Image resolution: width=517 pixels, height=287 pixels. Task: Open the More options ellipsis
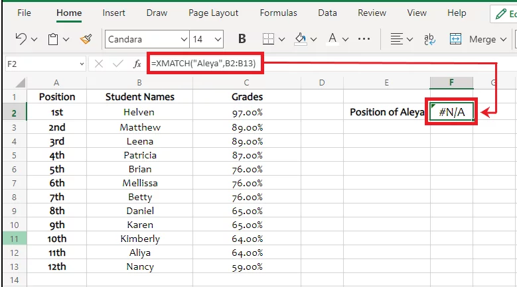(x=364, y=39)
